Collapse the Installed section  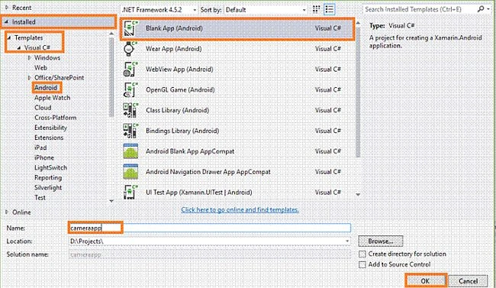click(6, 22)
